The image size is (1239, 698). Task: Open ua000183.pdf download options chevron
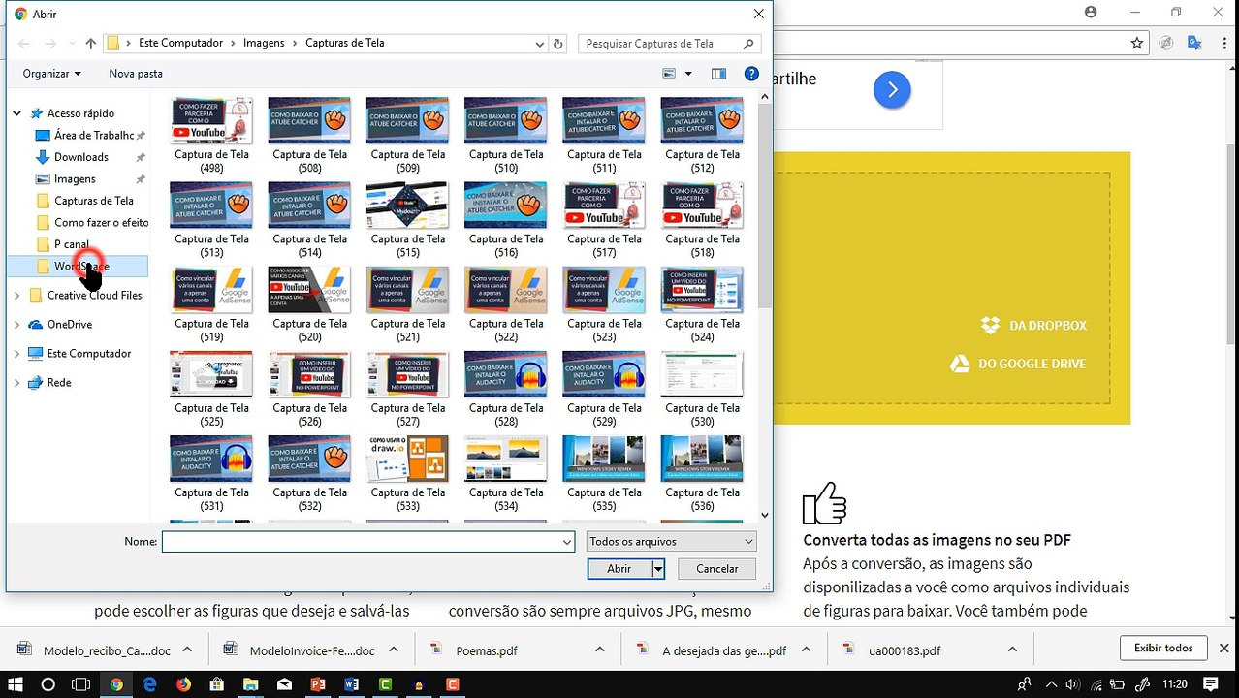1012,650
